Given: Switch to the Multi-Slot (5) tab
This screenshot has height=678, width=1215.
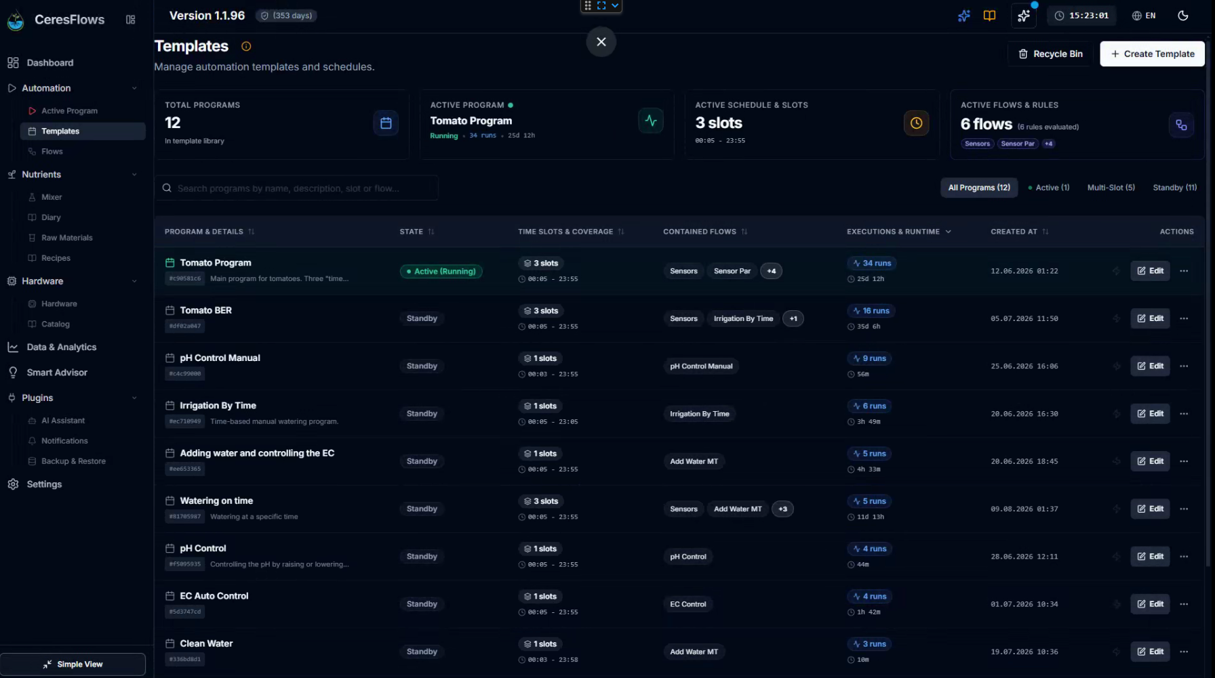Looking at the screenshot, I should [1111, 188].
